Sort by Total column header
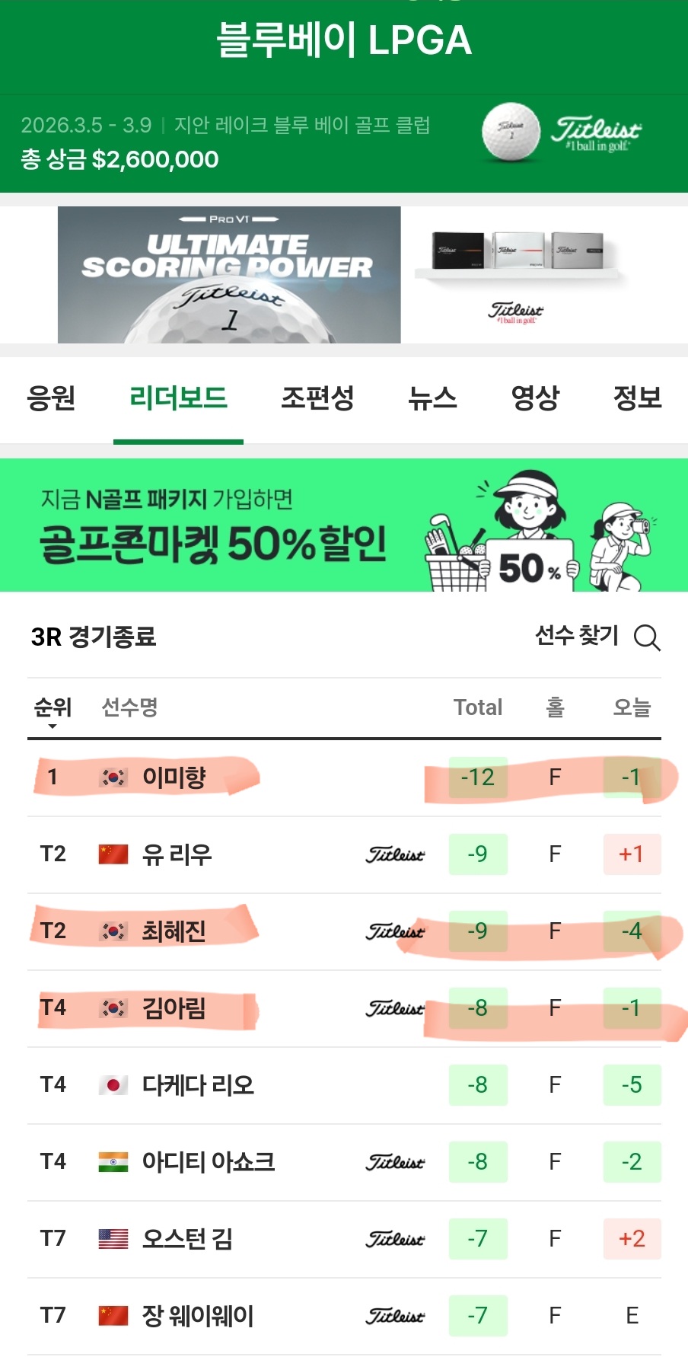688x1357 pixels. click(x=478, y=707)
